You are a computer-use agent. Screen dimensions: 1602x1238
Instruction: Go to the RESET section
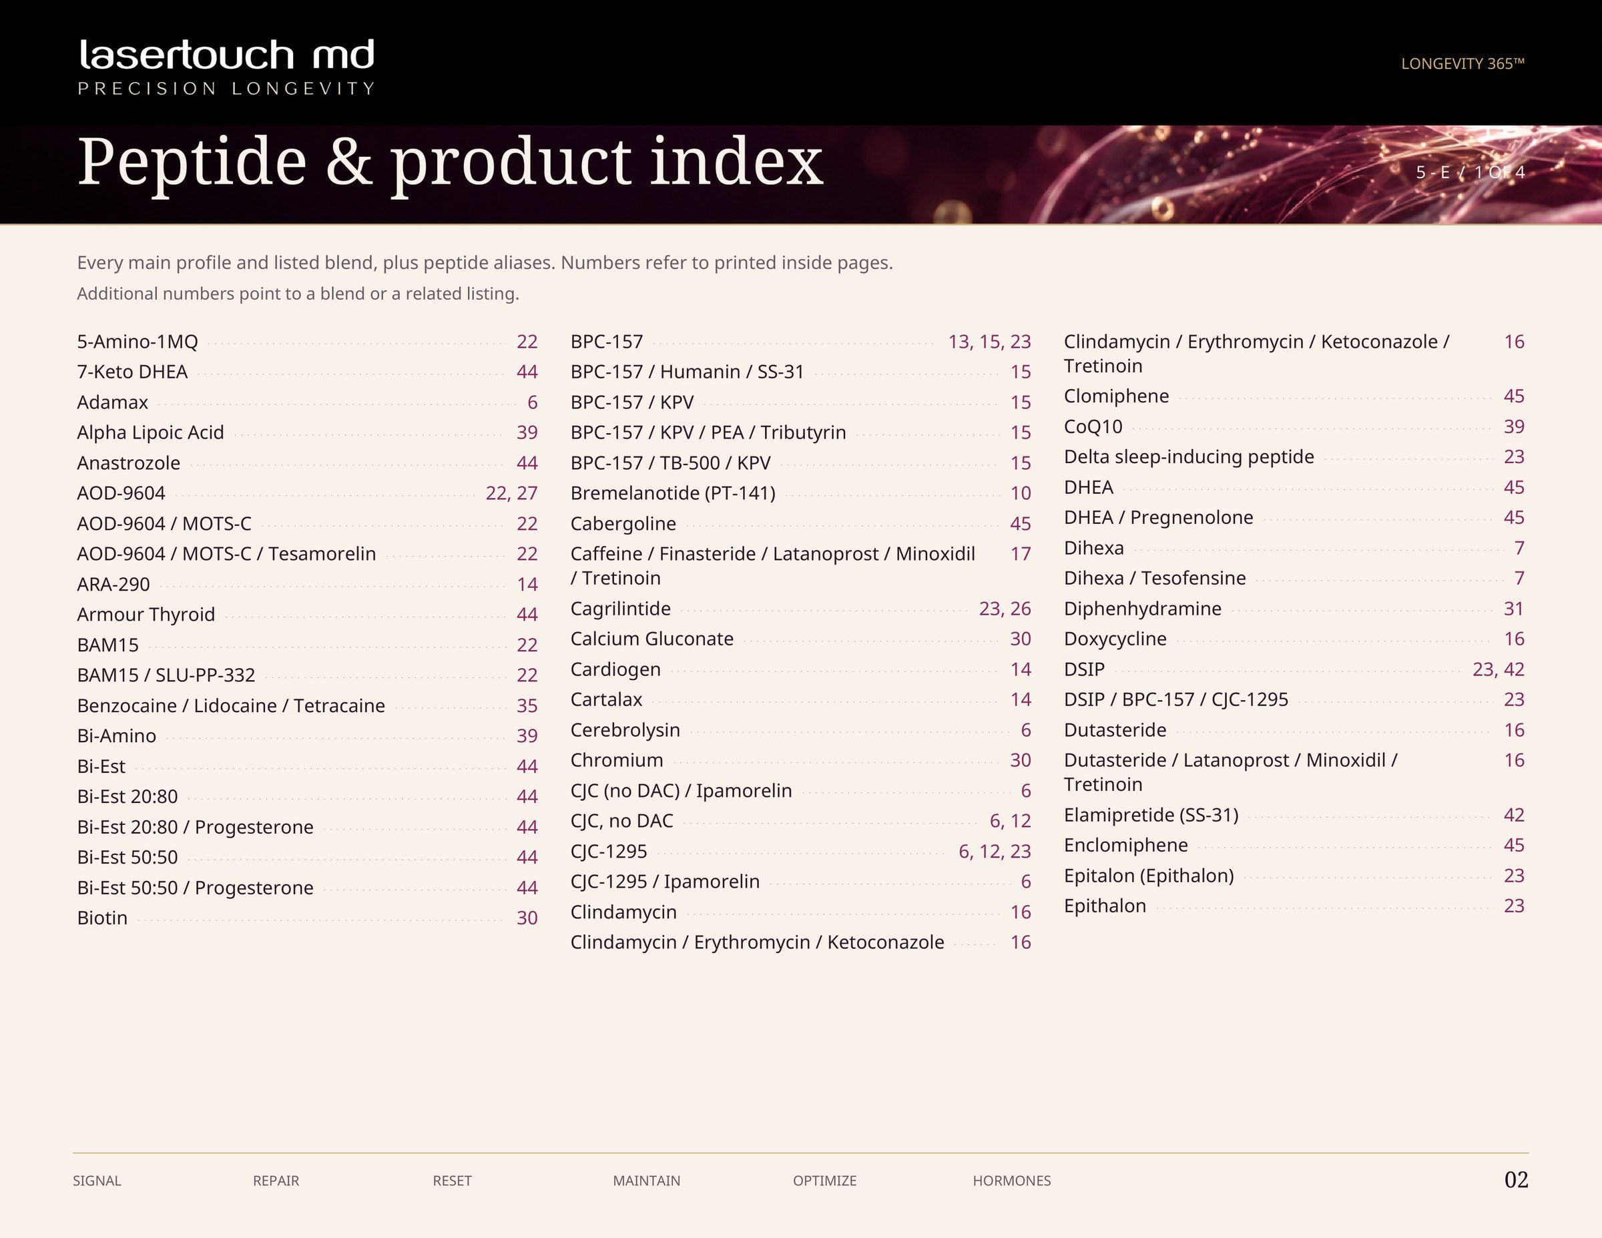click(452, 1181)
